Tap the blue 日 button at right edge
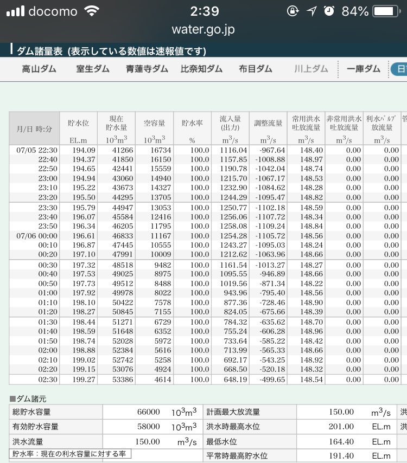The width and height of the screenshot is (407, 463). pos(399,69)
